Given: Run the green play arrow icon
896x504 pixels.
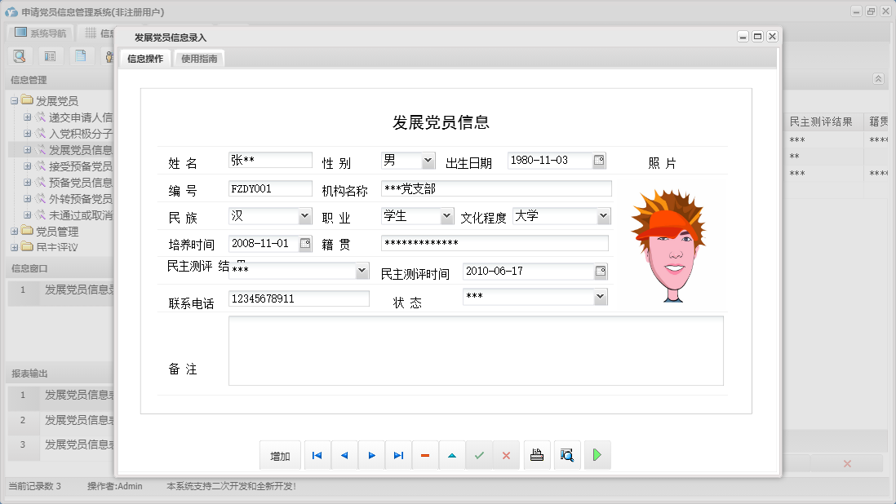Looking at the screenshot, I should (x=597, y=455).
